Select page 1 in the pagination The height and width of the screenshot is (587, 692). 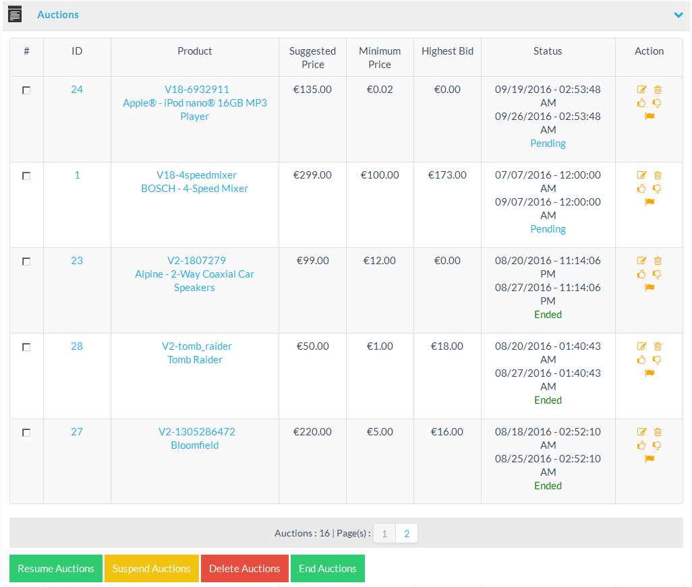(384, 534)
